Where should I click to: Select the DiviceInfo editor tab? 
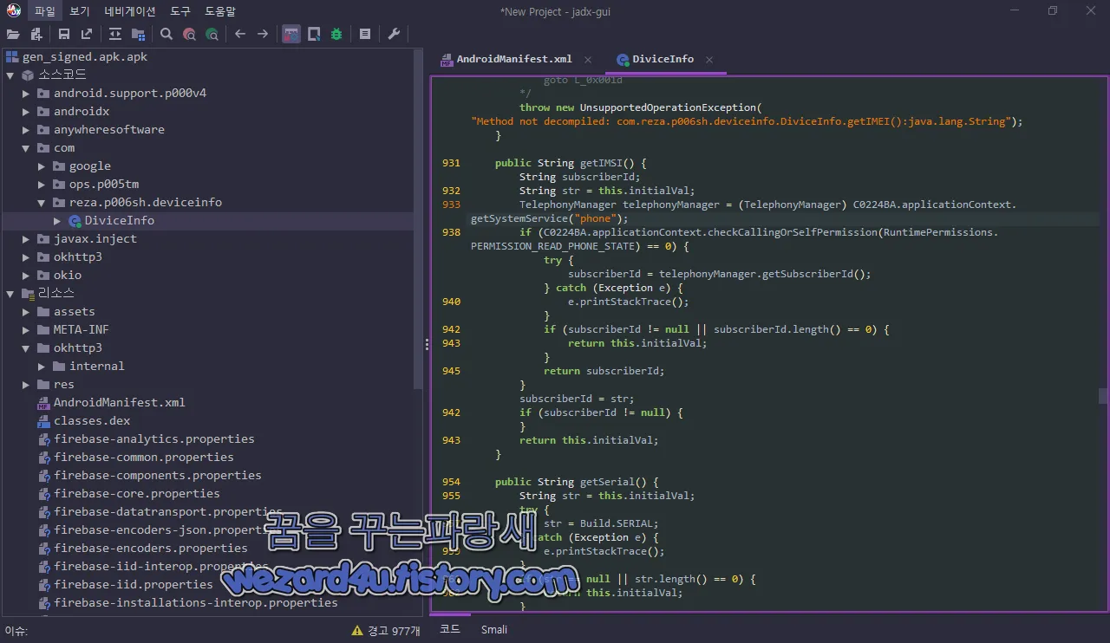[663, 59]
